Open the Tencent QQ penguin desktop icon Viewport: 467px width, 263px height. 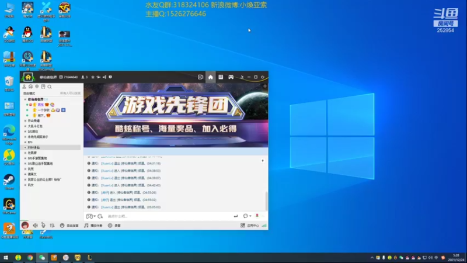tap(27, 34)
